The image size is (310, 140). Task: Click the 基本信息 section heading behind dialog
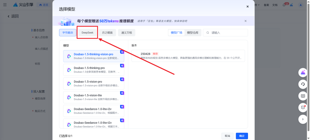(x=39, y=30)
